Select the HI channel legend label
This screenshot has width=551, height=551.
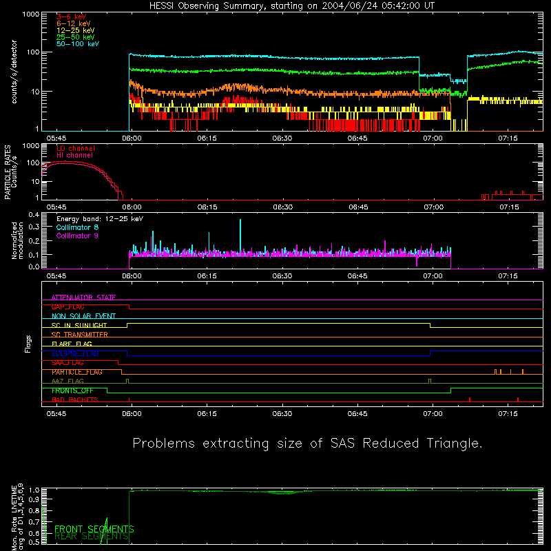coord(74,156)
